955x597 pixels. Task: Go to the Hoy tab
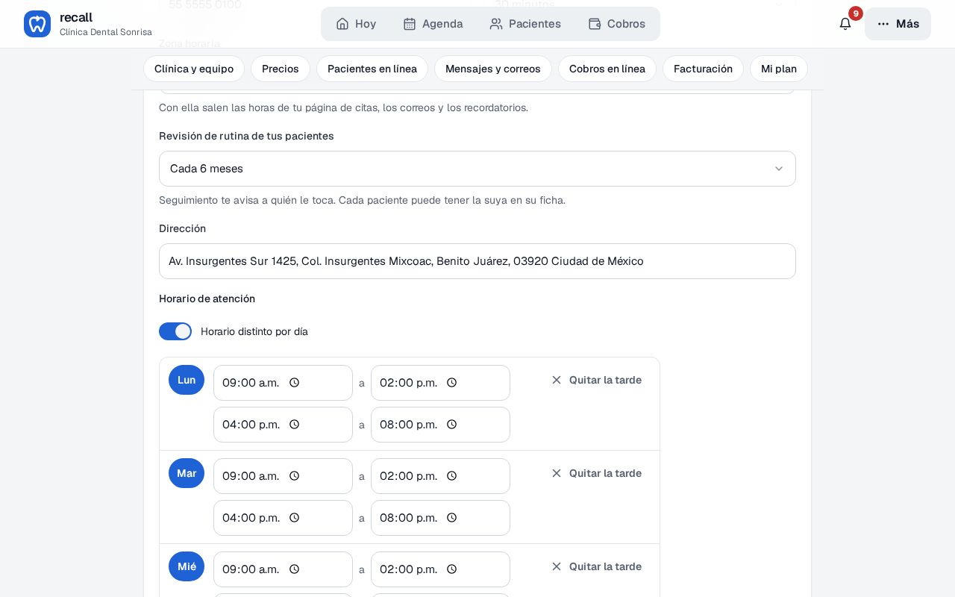356,24
